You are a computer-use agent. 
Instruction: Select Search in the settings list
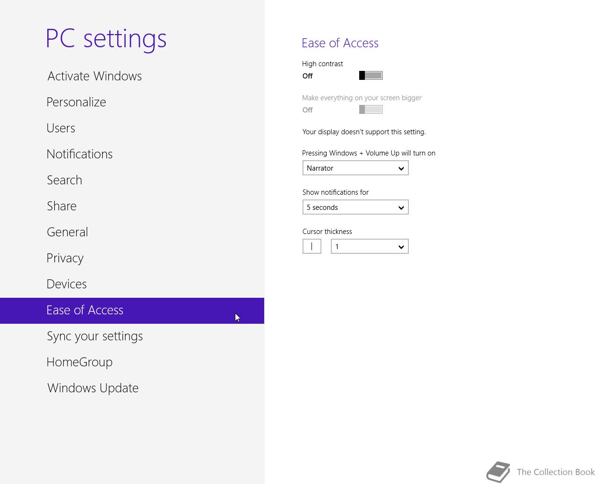tap(132, 180)
